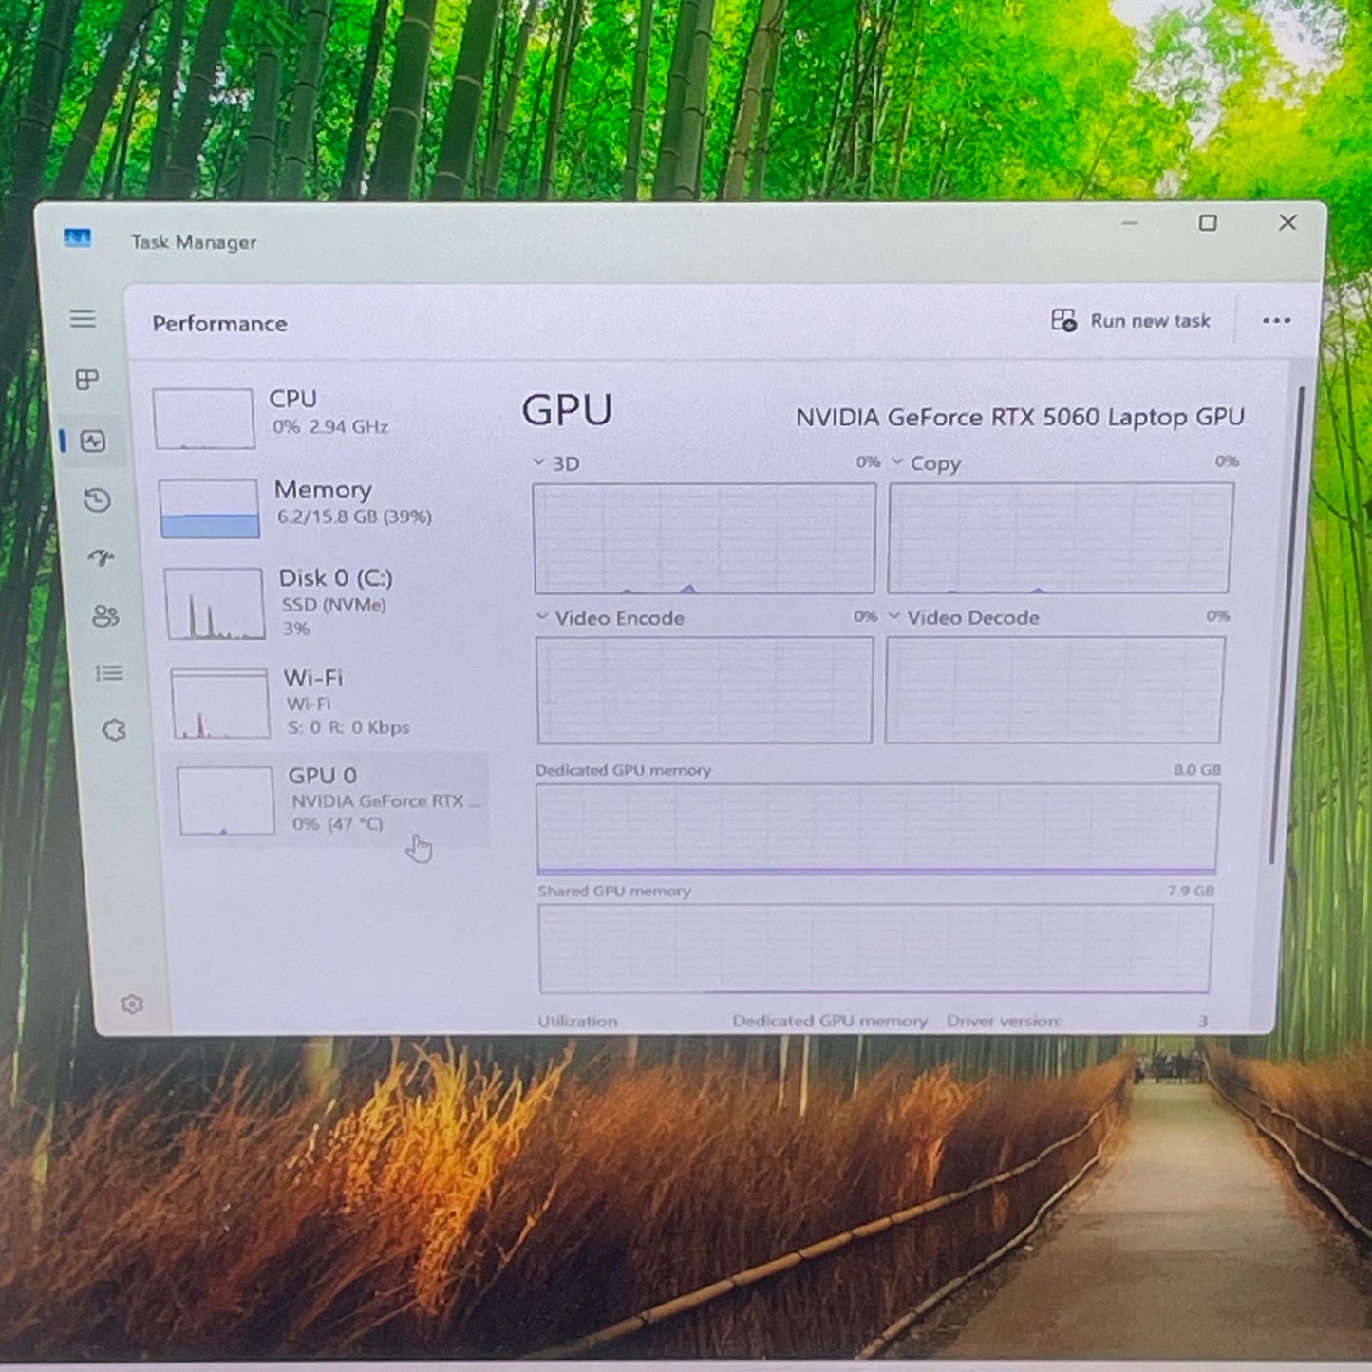1372x1372 pixels.
Task: Click the Task Manager app icon in title bar
Action: [x=78, y=237]
